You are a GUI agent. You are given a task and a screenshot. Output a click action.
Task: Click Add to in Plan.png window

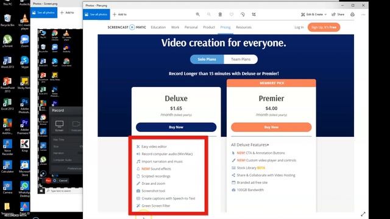click(x=119, y=15)
